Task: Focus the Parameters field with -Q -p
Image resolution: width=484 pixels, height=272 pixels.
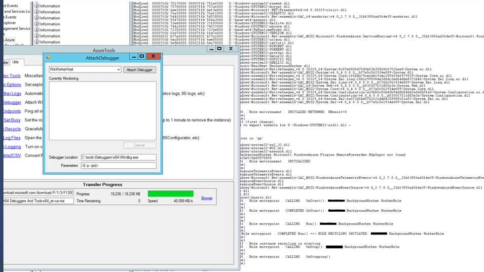Action: pyautogui.click(x=119, y=166)
